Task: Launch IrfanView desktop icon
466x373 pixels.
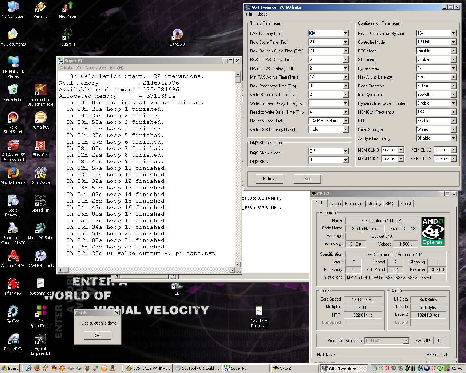Action: [x=13, y=287]
